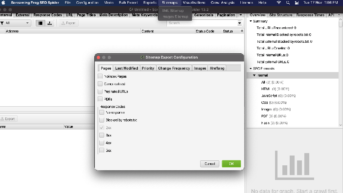343x193 pixels.
Task: Open the Page Titles tab
Action: [86, 15]
